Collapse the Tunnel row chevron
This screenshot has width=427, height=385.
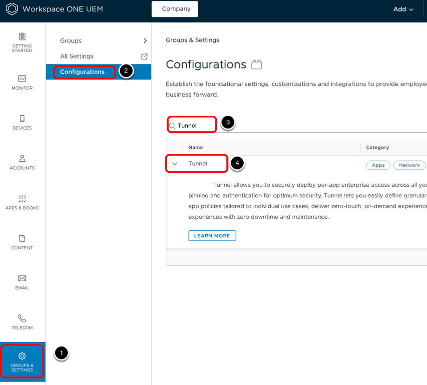click(x=175, y=164)
